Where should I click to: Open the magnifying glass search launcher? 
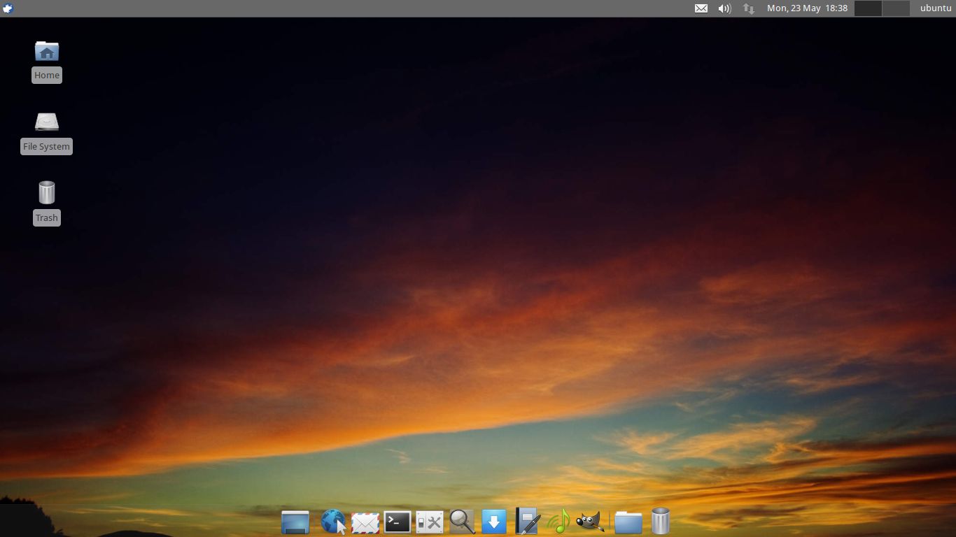[x=462, y=522]
